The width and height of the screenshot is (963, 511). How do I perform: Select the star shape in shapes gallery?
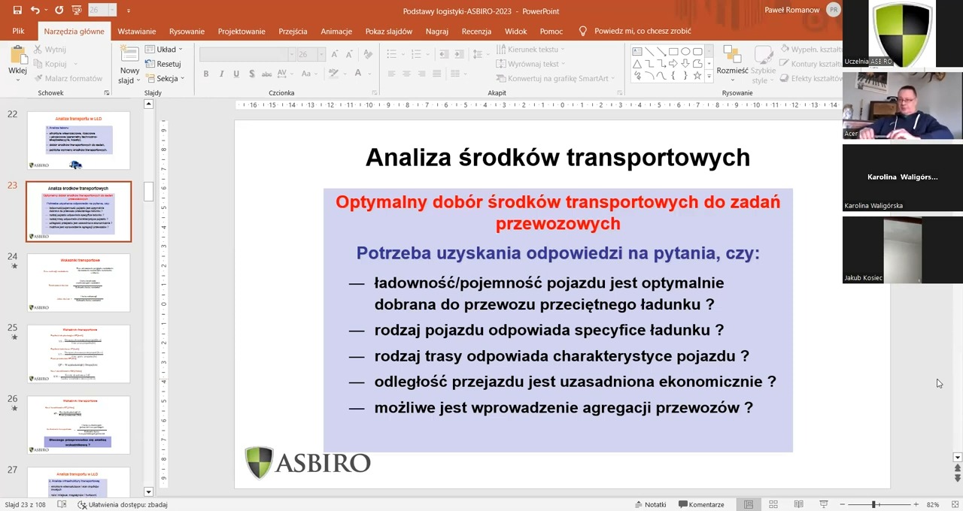click(697, 76)
